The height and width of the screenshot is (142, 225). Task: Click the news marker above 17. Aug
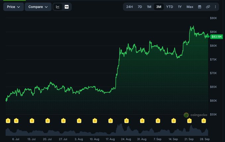[110, 121]
